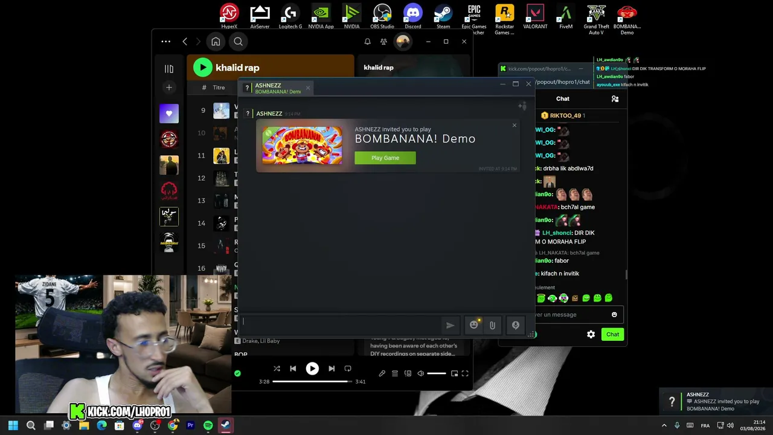Open the Epic Games Launcher shortcut
The image size is (773, 435).
[x=474, y=19]
